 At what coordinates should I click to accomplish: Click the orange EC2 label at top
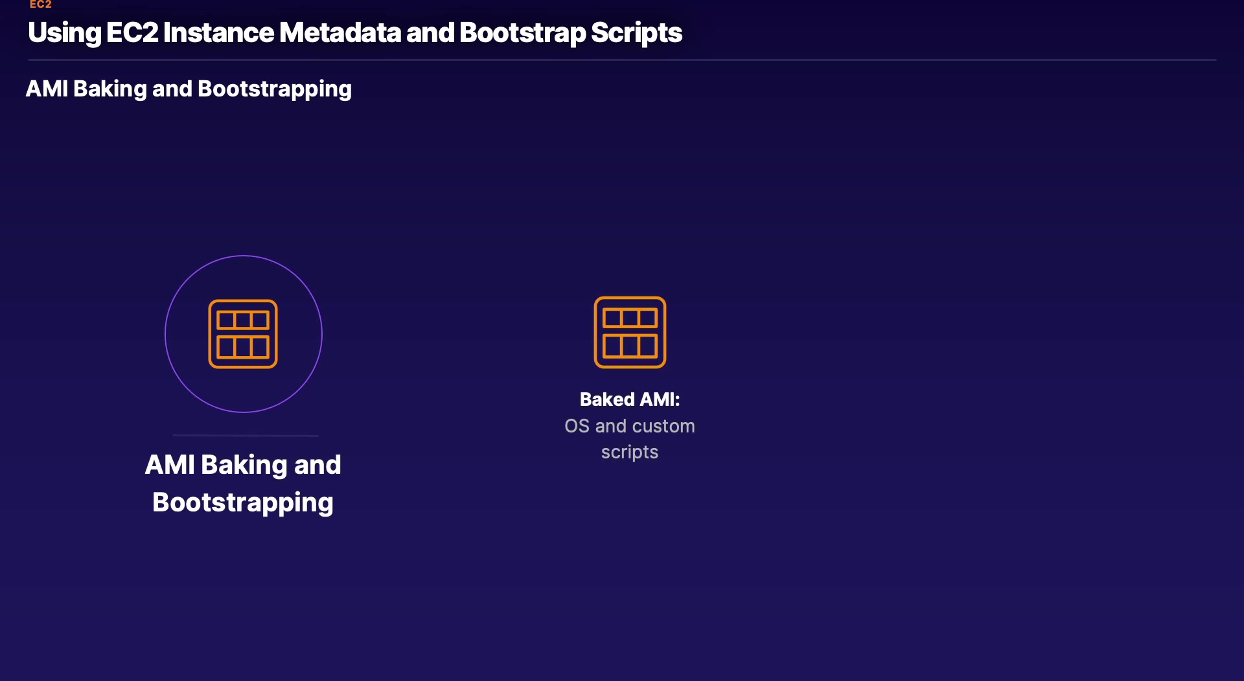point(40,5)
